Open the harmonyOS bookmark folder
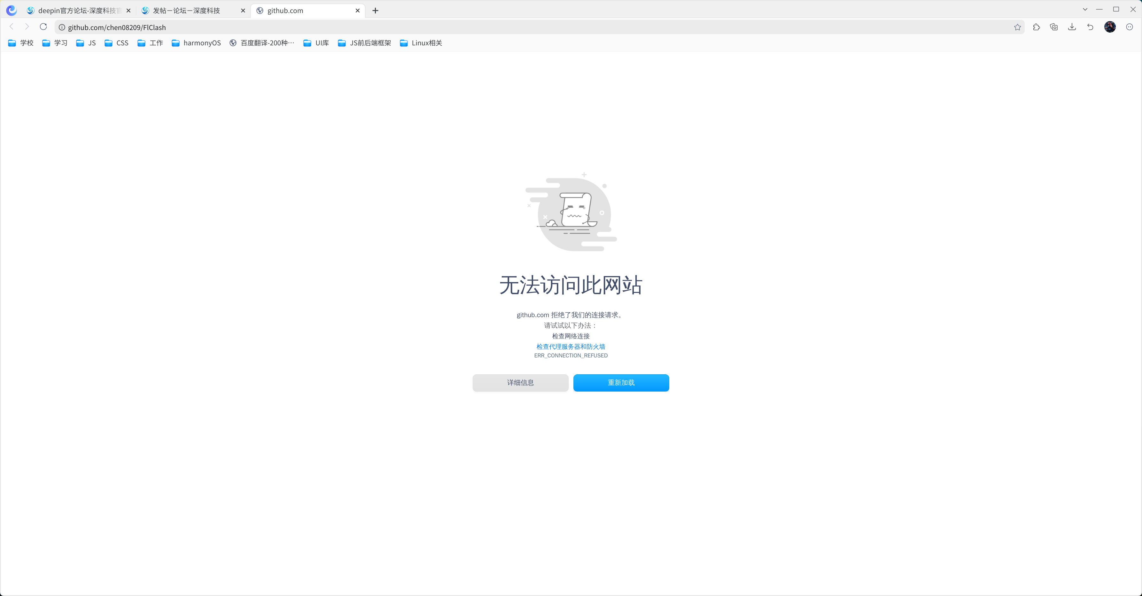The image size is (1142, 596). (x=196, y=43)
